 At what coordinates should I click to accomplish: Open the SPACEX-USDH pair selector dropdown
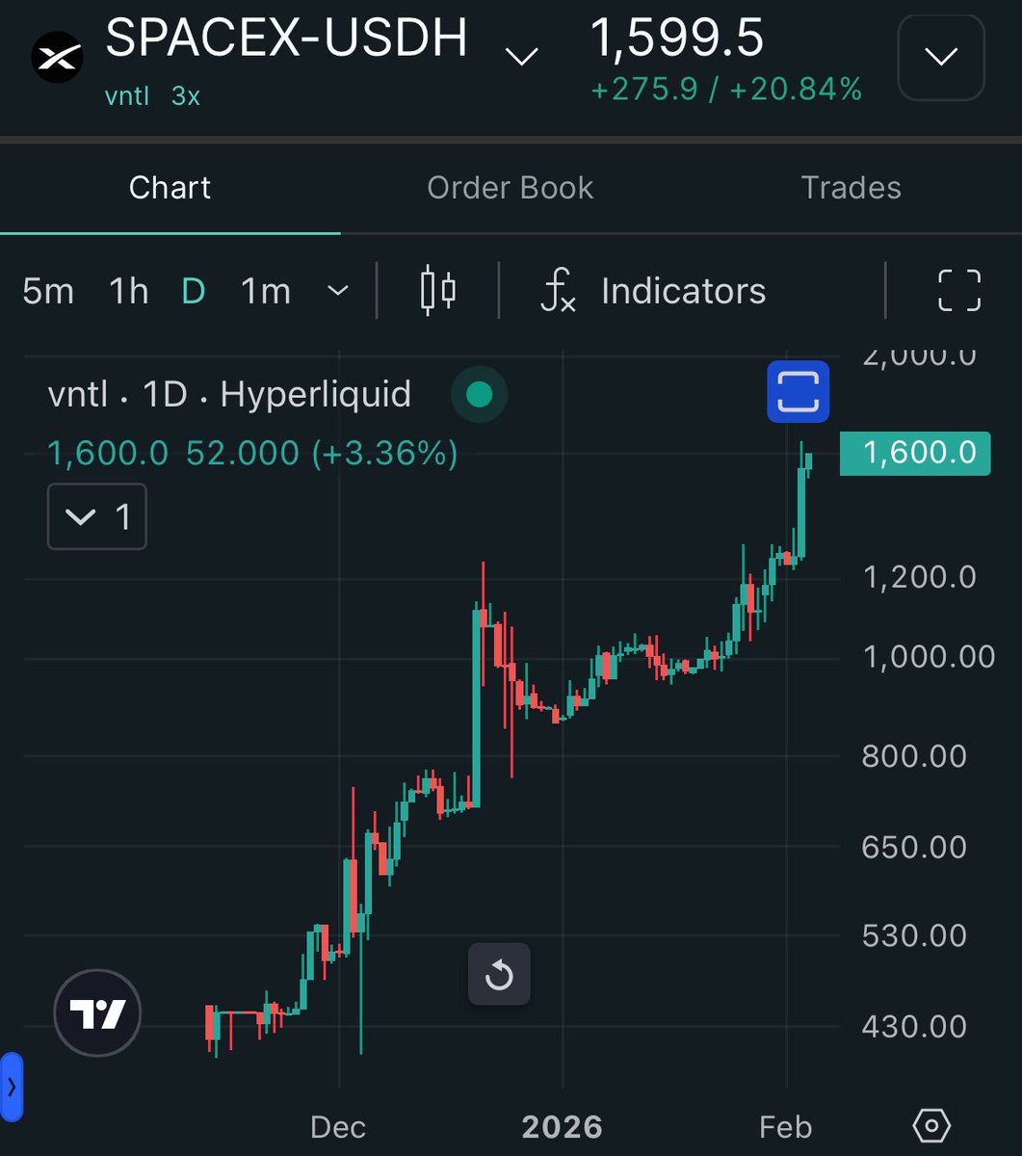521,56
